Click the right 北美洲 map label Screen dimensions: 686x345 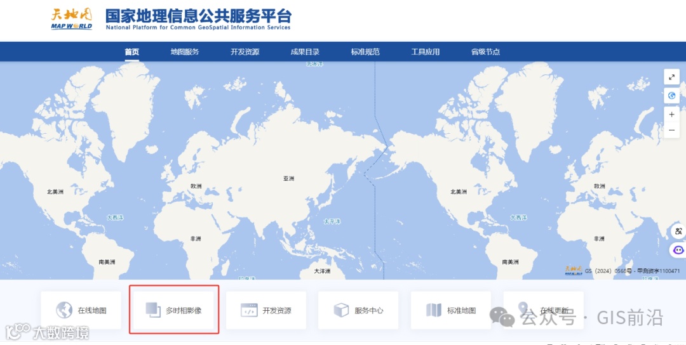459,192
